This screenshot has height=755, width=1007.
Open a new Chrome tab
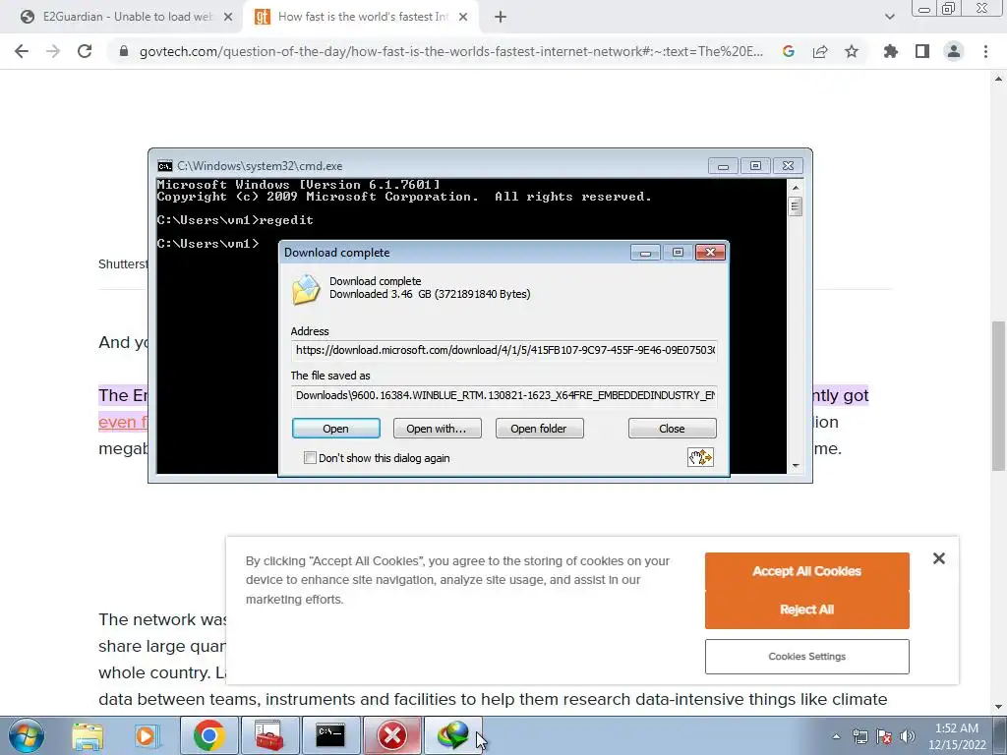(501, 17)
